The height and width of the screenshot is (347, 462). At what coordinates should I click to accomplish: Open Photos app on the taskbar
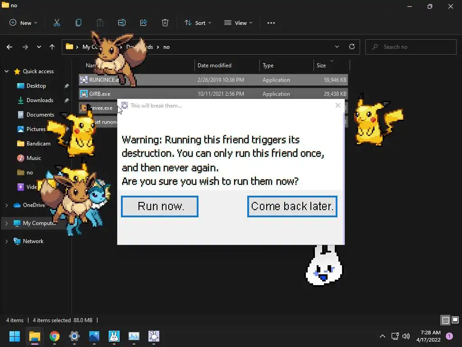point(94,336)
